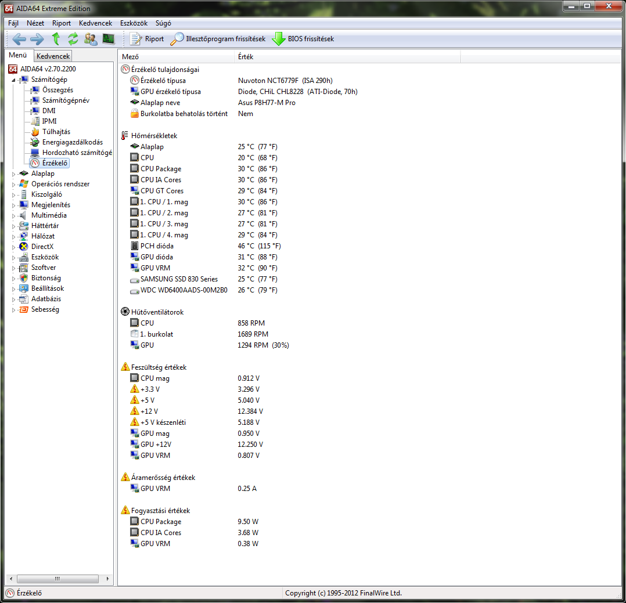This screenshot has height=603, width=626.
Task: Expand the Alaplap tree node
Action: click(x=13, y=174)
